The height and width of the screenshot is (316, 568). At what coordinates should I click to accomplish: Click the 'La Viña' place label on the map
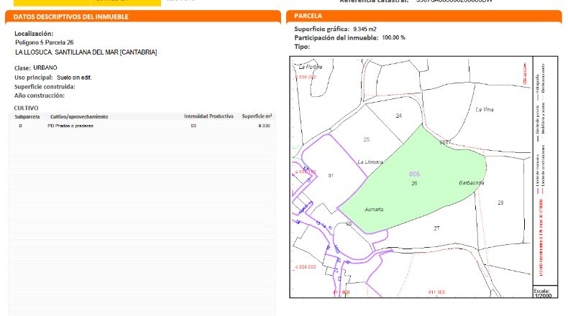tap(485, 109)
